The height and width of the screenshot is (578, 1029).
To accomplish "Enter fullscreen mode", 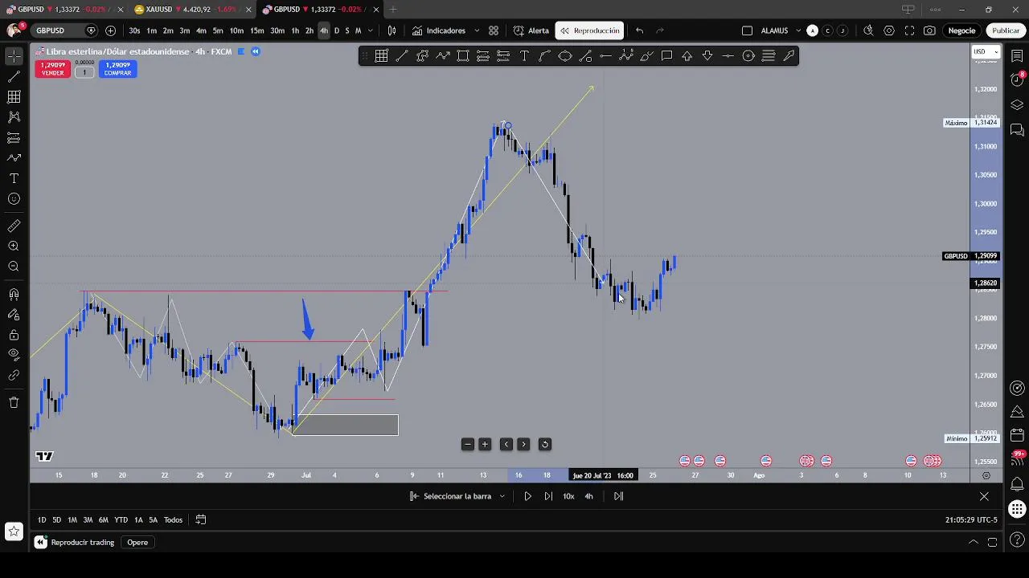I will tap(909, 31).
